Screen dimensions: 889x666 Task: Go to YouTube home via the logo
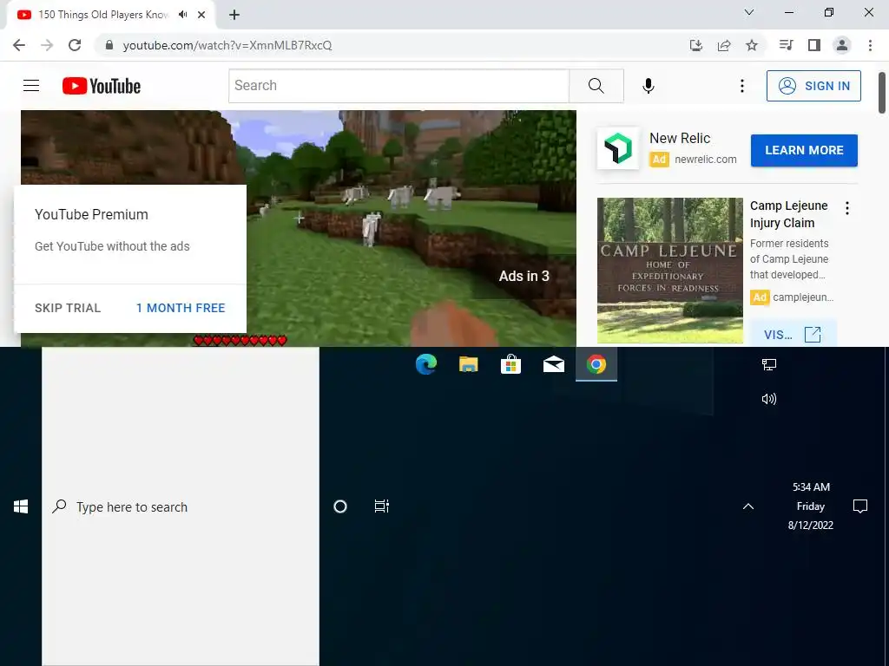click(x=102, y=86)
